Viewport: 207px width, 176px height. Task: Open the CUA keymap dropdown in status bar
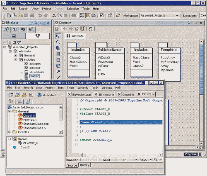point(151,160)
